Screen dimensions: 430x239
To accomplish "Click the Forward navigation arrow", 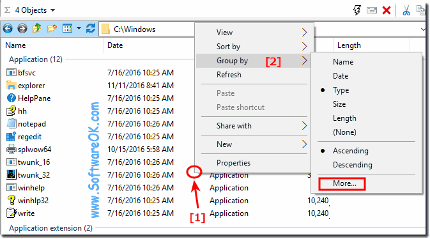I will coord(22,29).
